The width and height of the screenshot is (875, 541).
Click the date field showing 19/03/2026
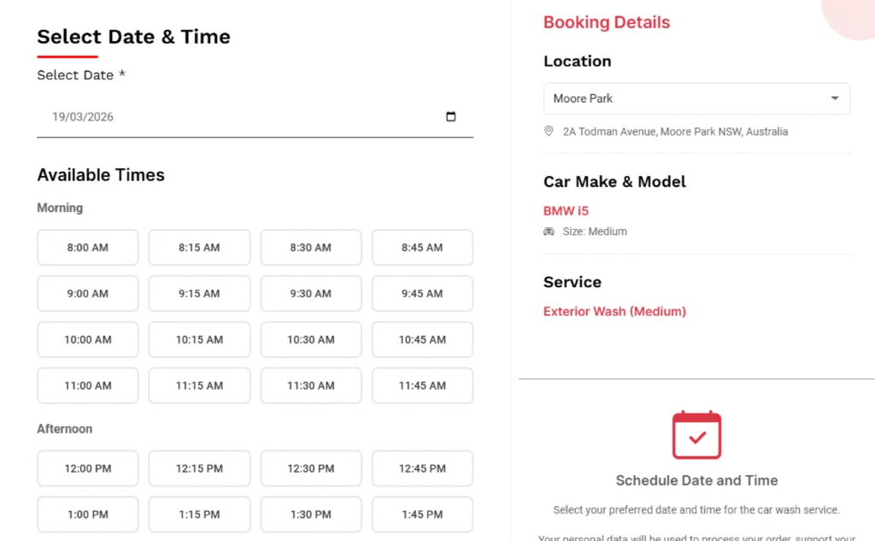pyautogui.click(x=255, y=117)
